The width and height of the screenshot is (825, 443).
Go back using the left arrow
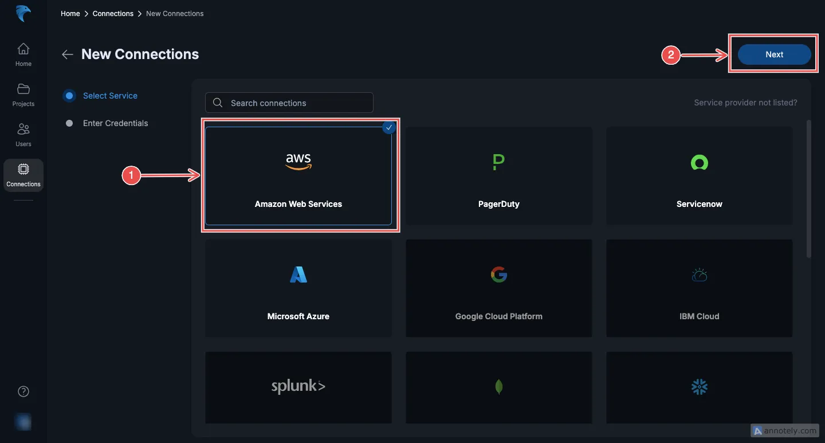[68, 54]
